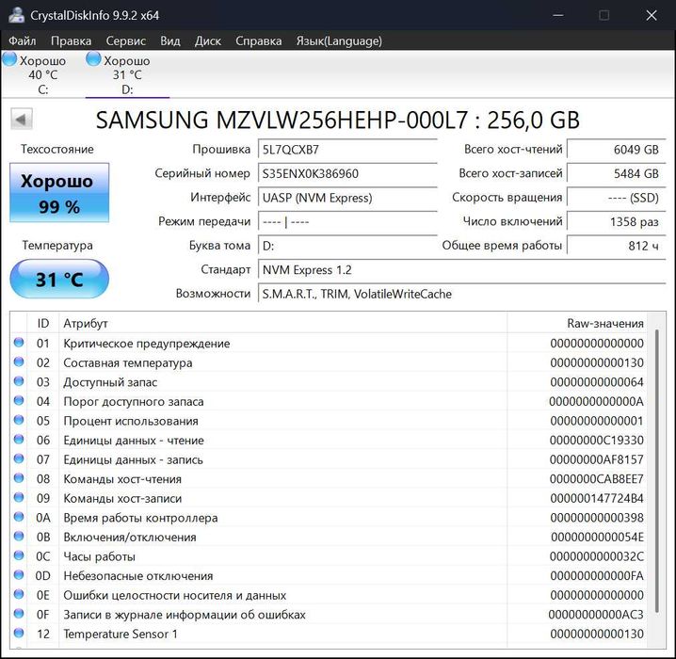The height and width of the screenshot is (659, 676).
Task: Click the 812 ч power-on hours value
Action: pos(616,246)
